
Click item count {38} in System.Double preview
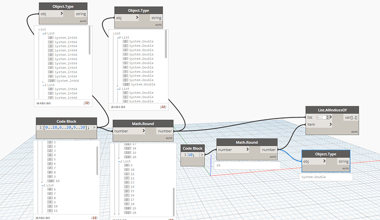[163, 107]
